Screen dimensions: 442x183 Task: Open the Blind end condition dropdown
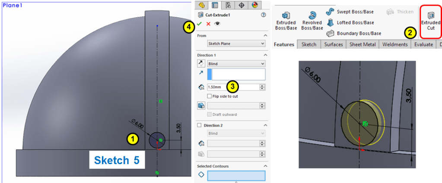click(236, 64)
